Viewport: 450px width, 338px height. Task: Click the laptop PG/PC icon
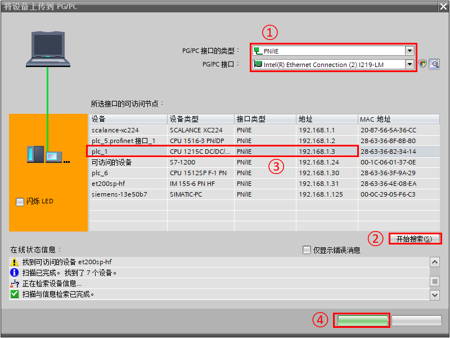[x=48, y=49]
